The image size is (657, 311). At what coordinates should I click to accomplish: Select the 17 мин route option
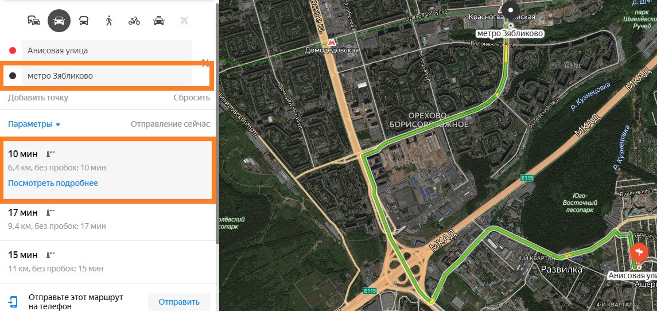tap(108, 219)
